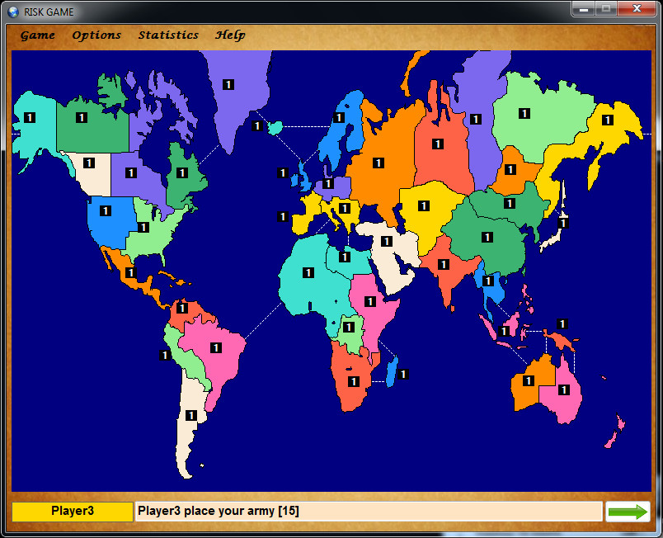
Task: Click the turquoise Egypt territory
Action: tap(345, 257)
